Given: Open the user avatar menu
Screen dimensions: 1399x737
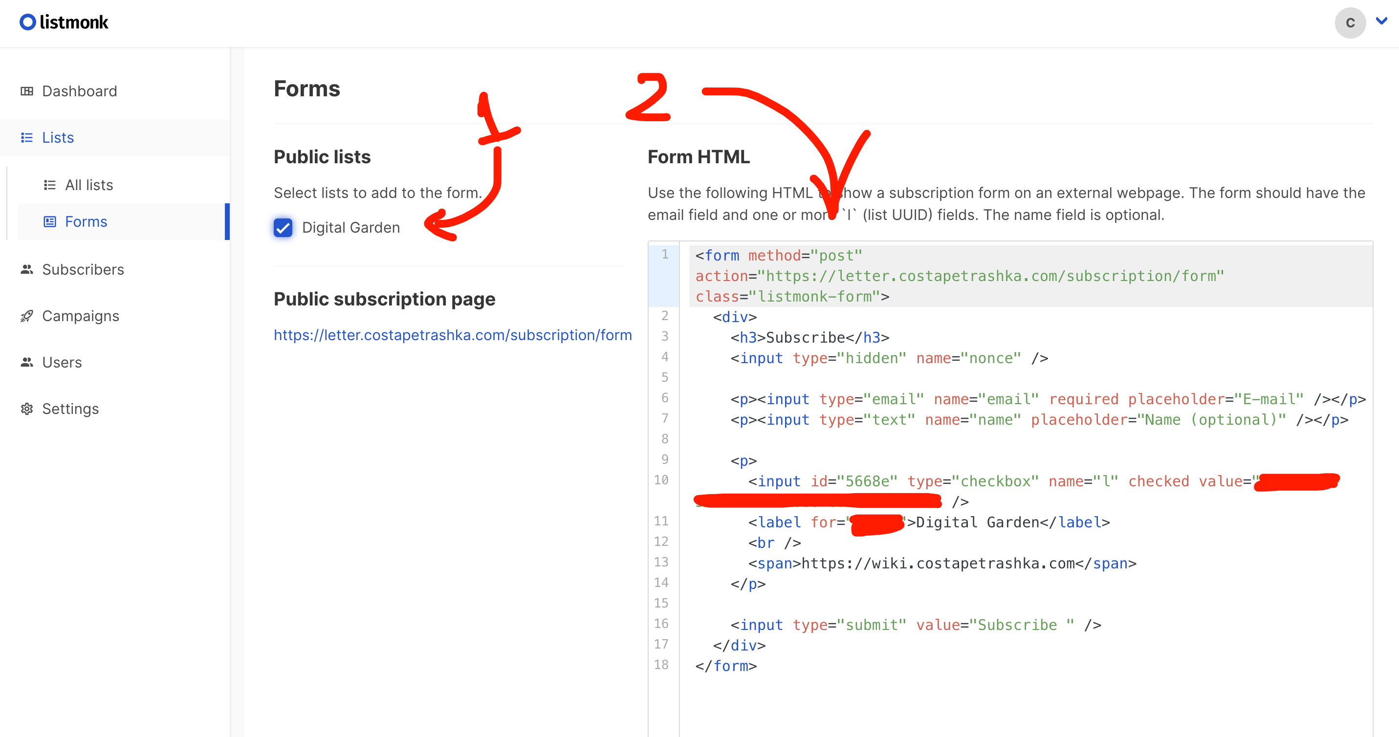Looking at the screenshot, I should tap(1350, 23).
